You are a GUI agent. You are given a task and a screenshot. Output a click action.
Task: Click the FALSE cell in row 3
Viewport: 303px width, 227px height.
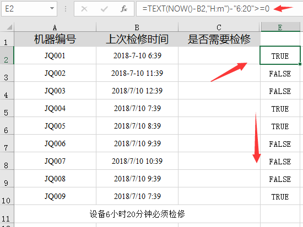[x=280, y=73]
